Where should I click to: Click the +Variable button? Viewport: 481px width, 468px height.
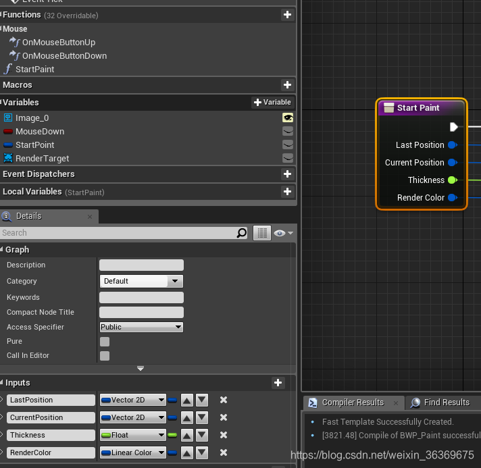273,103
